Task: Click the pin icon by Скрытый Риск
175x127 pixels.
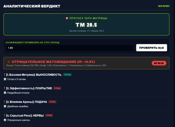Action: click(x=5, y=115)
